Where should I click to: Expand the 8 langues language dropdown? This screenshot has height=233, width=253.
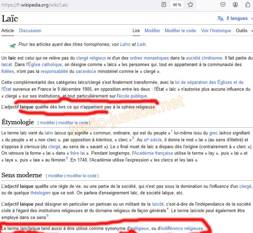(x=233, y=18)
